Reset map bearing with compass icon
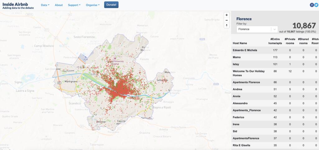The width and height of the screenshot is (319, 150). click(x=226, y=25)
